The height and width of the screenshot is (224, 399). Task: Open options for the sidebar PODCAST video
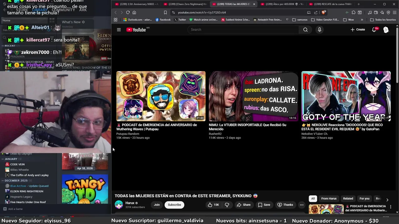tap(391, 207)
